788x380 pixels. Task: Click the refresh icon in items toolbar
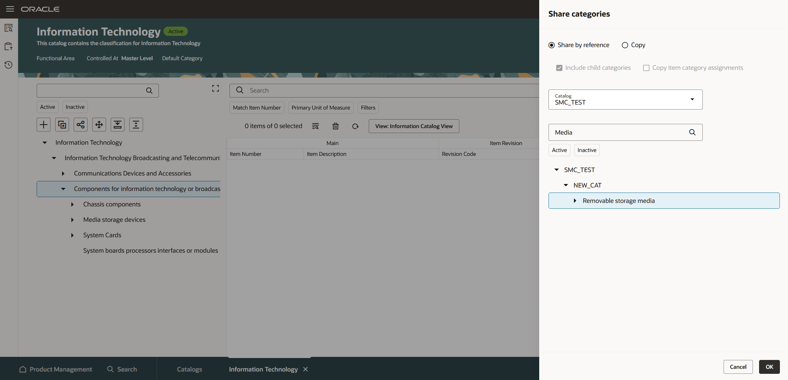tap(355, 126)
